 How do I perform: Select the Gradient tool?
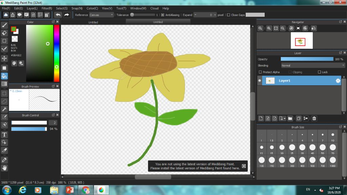pos(4,84)
